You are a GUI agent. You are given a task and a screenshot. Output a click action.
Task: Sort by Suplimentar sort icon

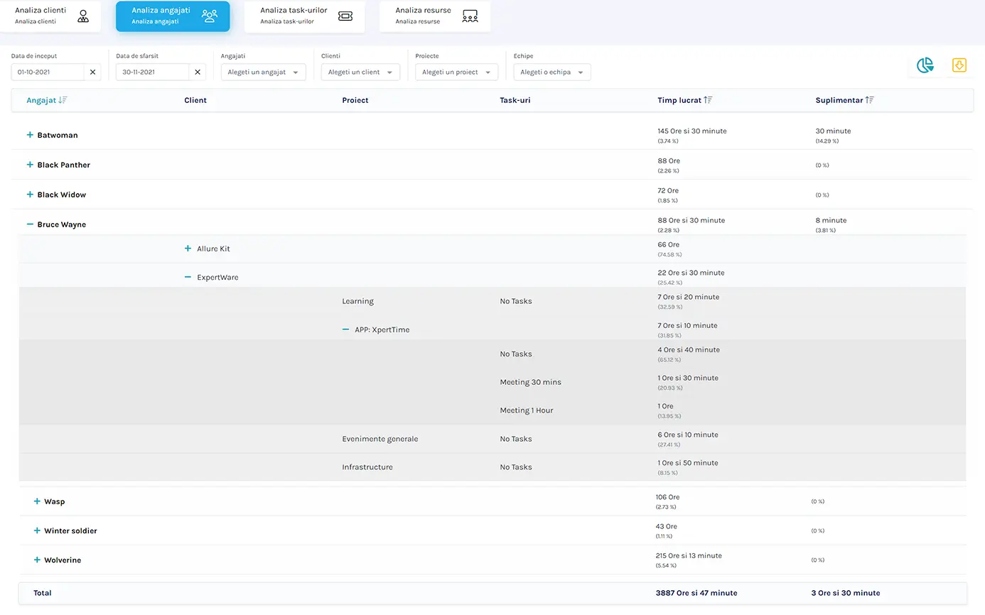pos(870,100)
